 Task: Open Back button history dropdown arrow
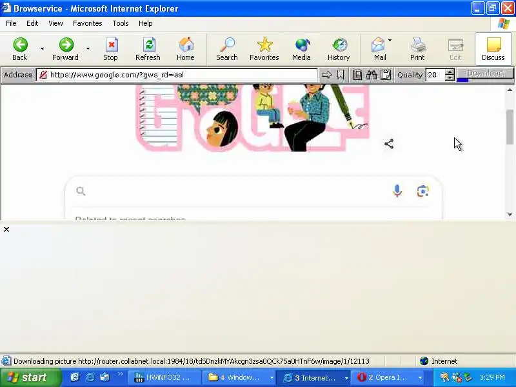point(42,49)
